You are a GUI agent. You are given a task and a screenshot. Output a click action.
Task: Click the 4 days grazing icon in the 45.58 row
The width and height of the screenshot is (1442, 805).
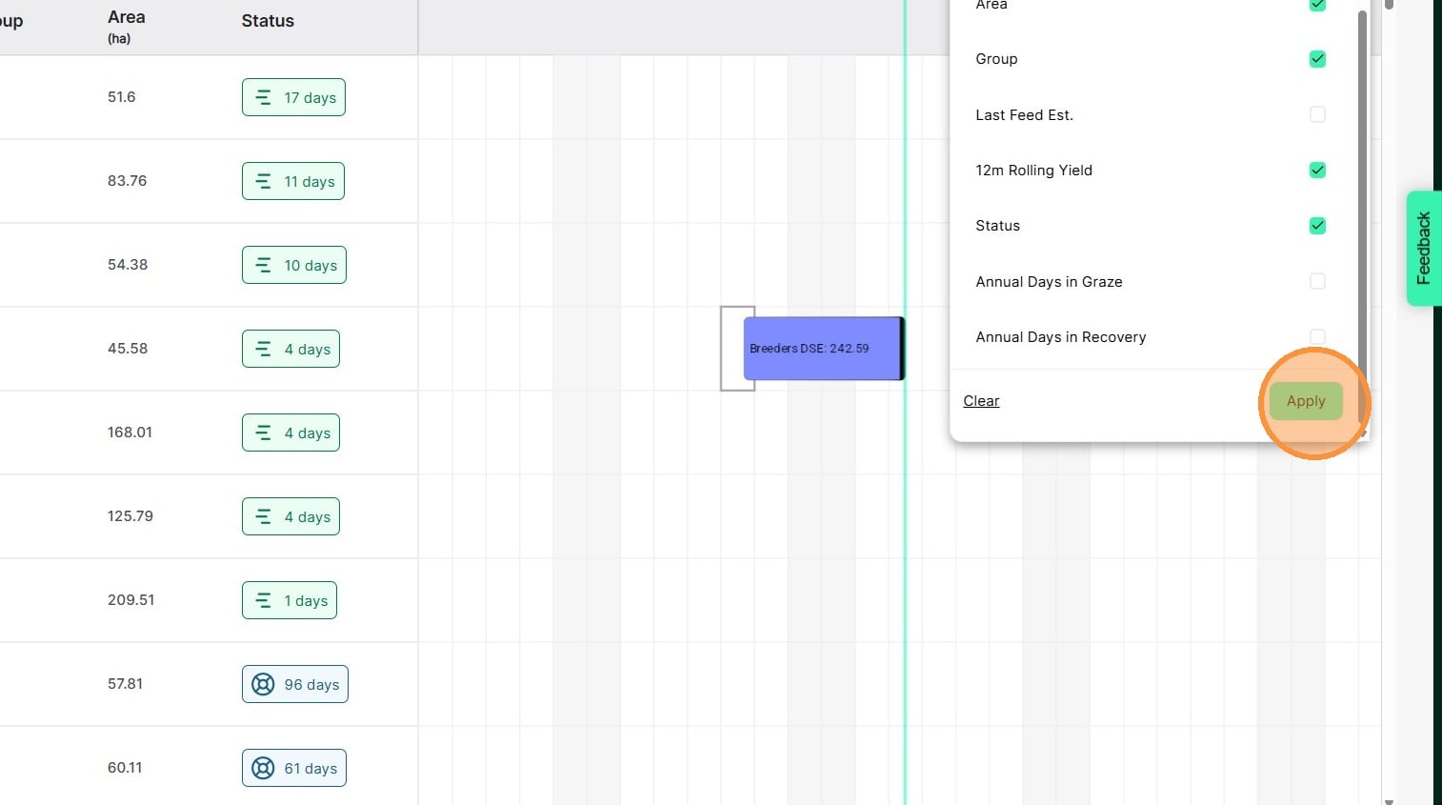264,349
